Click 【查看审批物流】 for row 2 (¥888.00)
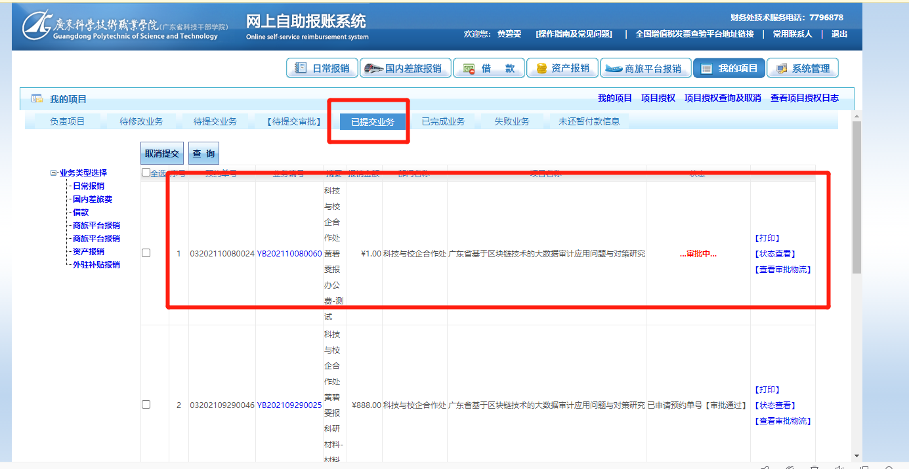The height and width of the screenshot is (469, 909). (783, 421)
